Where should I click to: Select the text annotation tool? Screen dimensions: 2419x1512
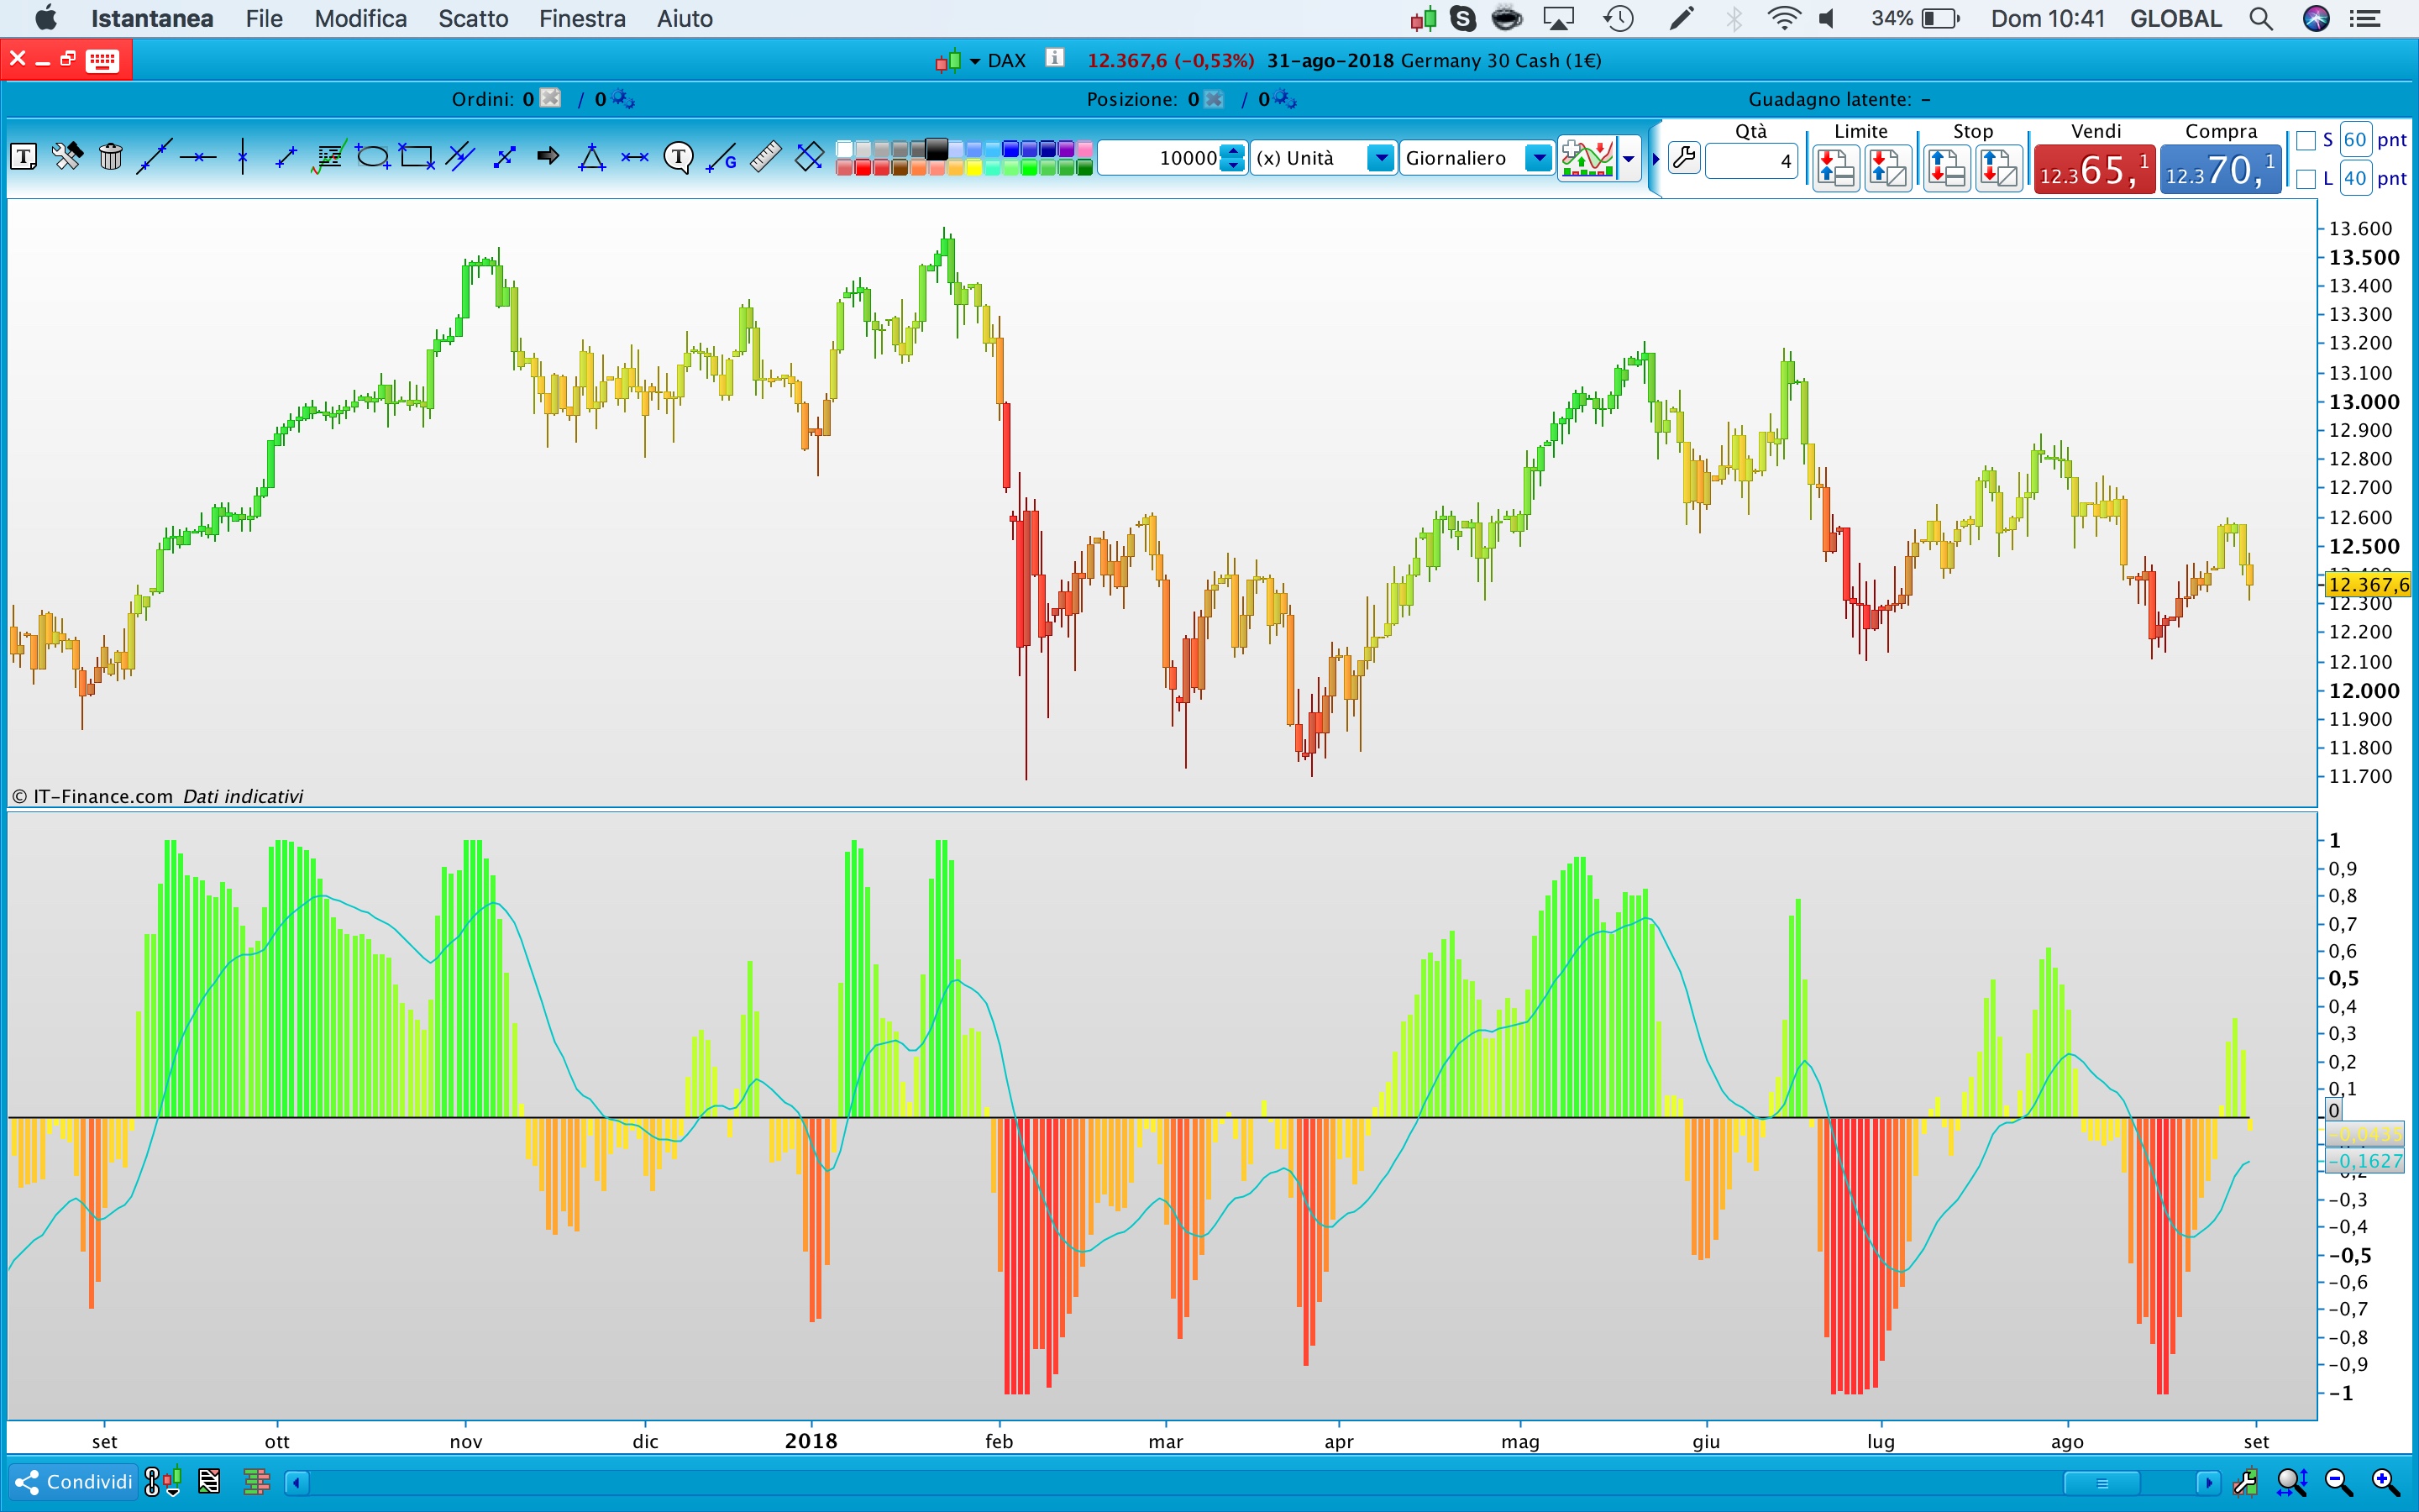[x=24, y=157]
